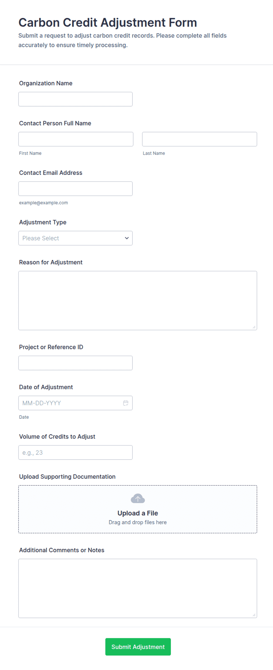Click the Drag and drop files here text
This screenshot has height=670, width=273.
point(138,522)
